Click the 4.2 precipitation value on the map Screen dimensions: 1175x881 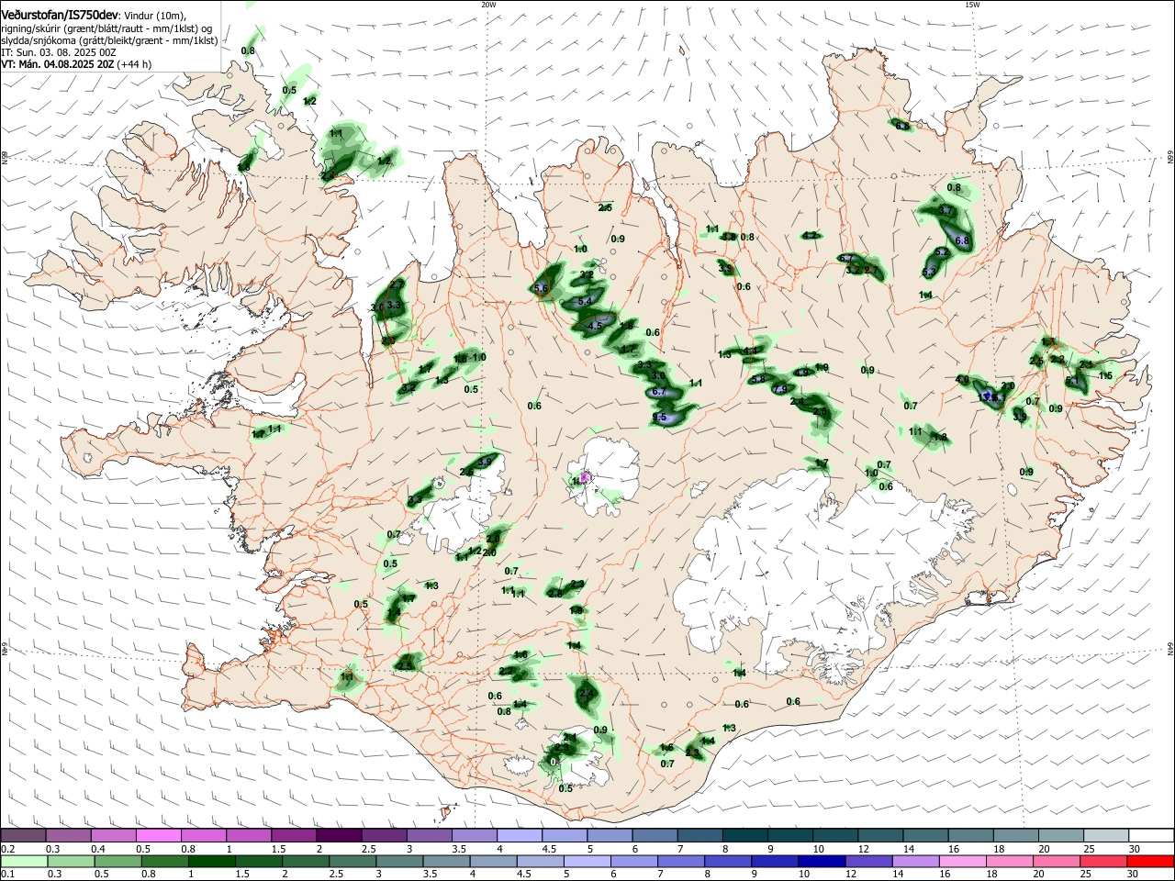point(810,236)
